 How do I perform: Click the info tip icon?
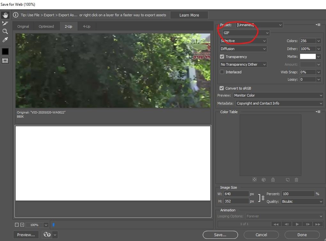pos(16,15)
